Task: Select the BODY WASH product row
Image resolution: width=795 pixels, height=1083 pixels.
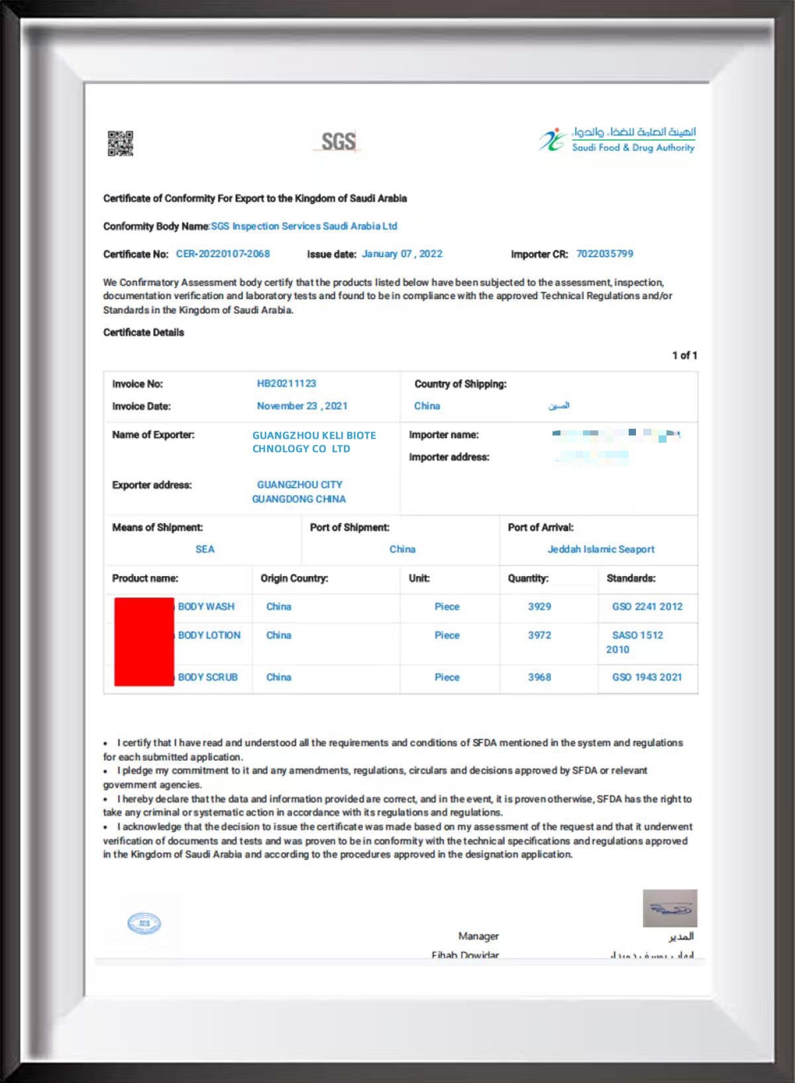Action: (x=401, y=606)
